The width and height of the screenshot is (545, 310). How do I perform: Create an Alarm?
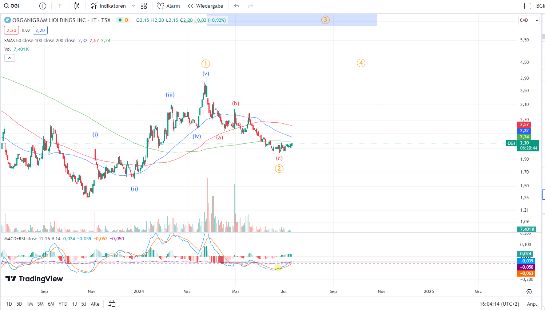(x=168, y=6)
